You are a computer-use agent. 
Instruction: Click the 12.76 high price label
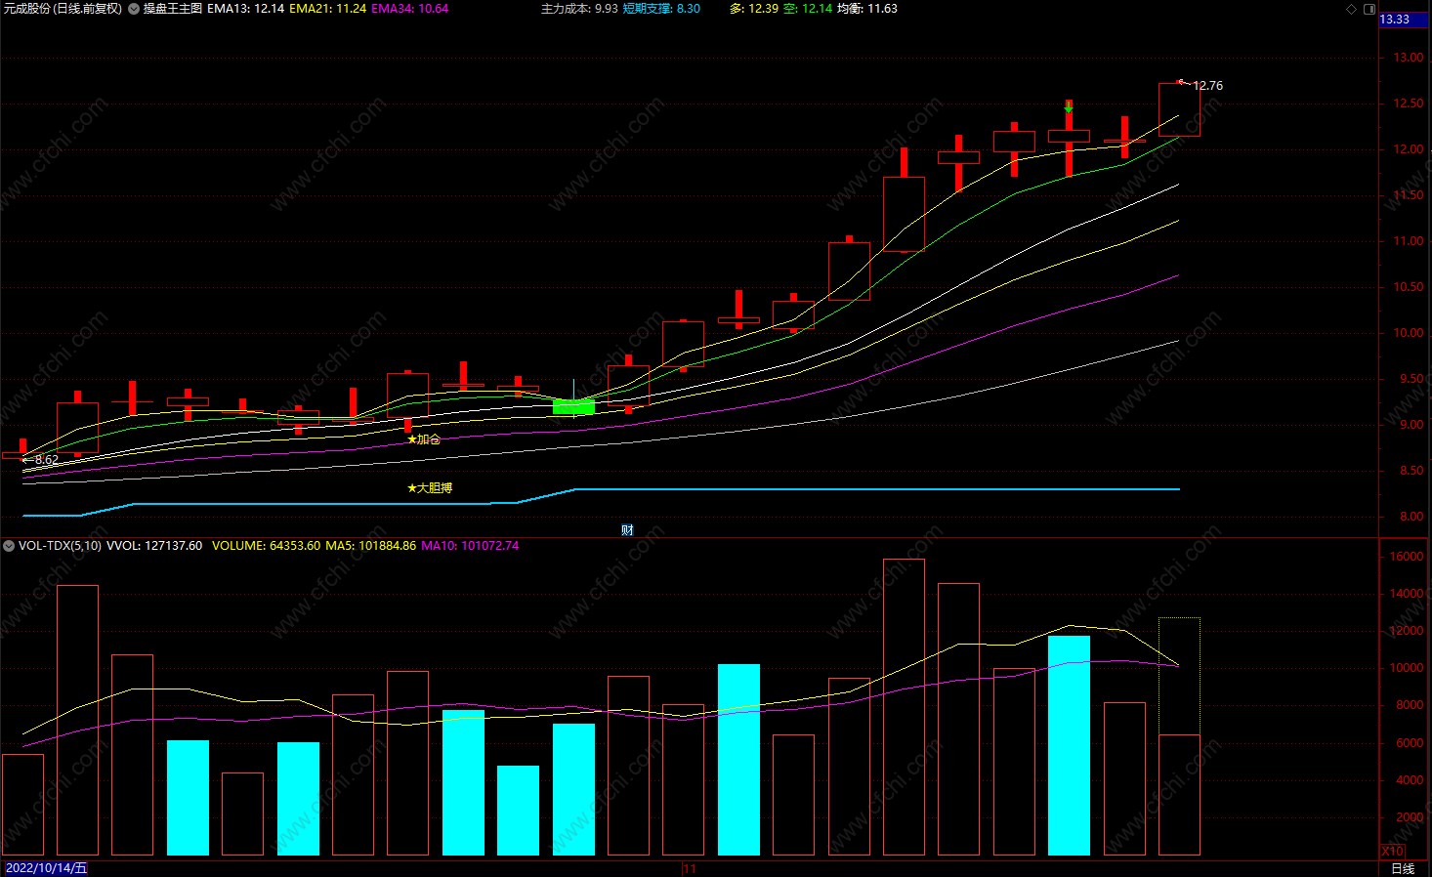coord(1207,86)
